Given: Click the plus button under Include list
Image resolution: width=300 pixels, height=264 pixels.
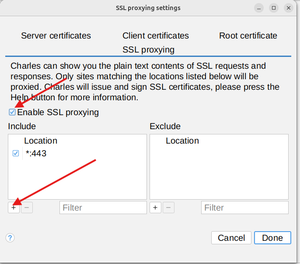Looking at the screenshot, I should (x=14, y=208).
